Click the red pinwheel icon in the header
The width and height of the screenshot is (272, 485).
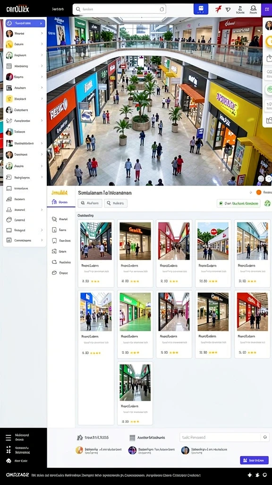(x=218, y=9)
